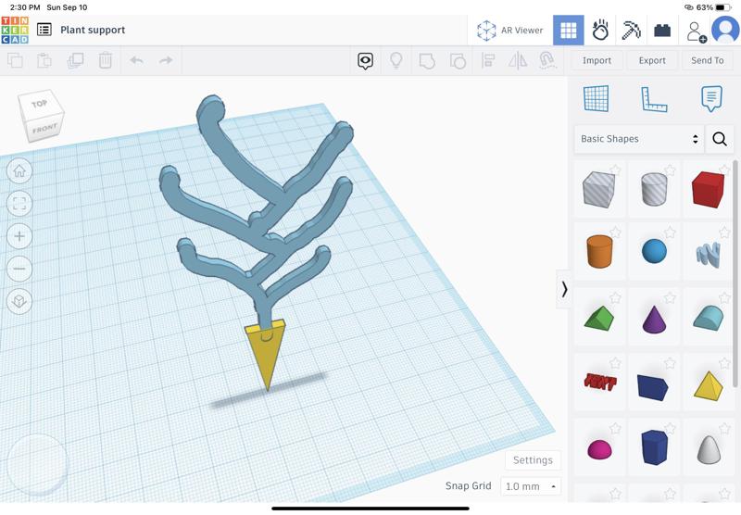Open the Blocks pickaxe mode

pyautogui.click(x=631, y=31)
